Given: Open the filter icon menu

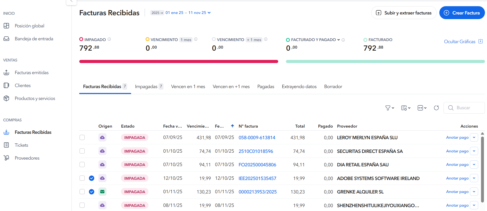Looking at the screenshot, I should point(389,108).
